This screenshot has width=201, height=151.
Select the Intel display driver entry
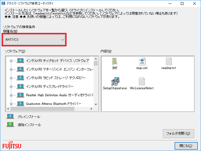50,87
